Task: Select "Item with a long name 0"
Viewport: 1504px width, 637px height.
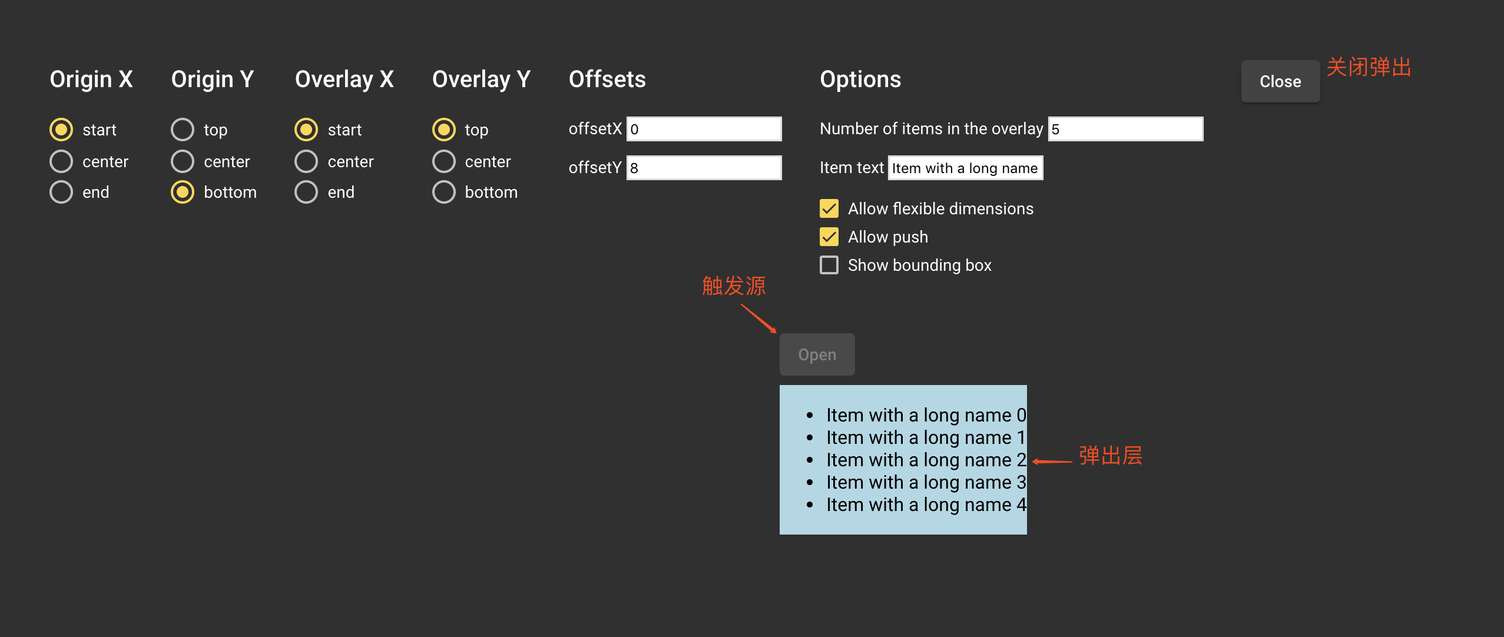Action: 925,414
